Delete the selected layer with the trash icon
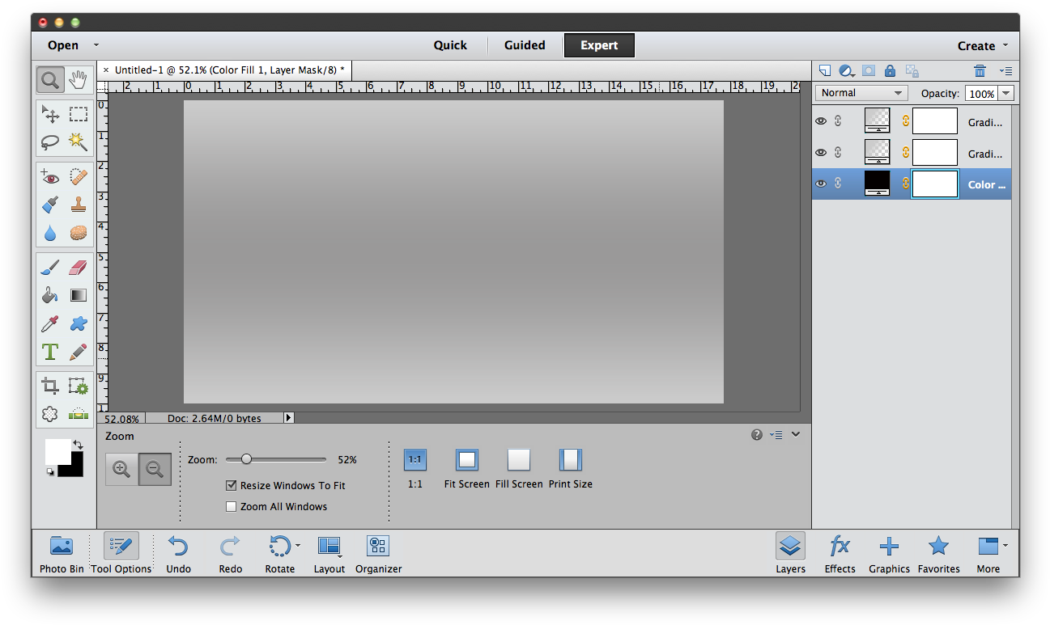This screenshot has width=1050, height=625. point(980,70)
